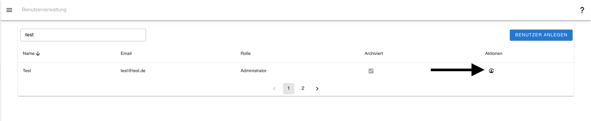
Task: Click the Rolle column header
Action: (246, 54)
